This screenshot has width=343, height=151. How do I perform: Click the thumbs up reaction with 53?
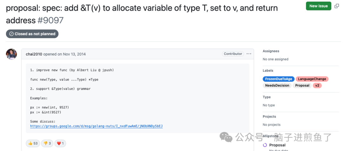(33, 143)
